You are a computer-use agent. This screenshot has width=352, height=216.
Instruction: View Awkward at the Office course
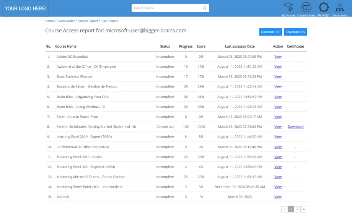tap(278, 67)
